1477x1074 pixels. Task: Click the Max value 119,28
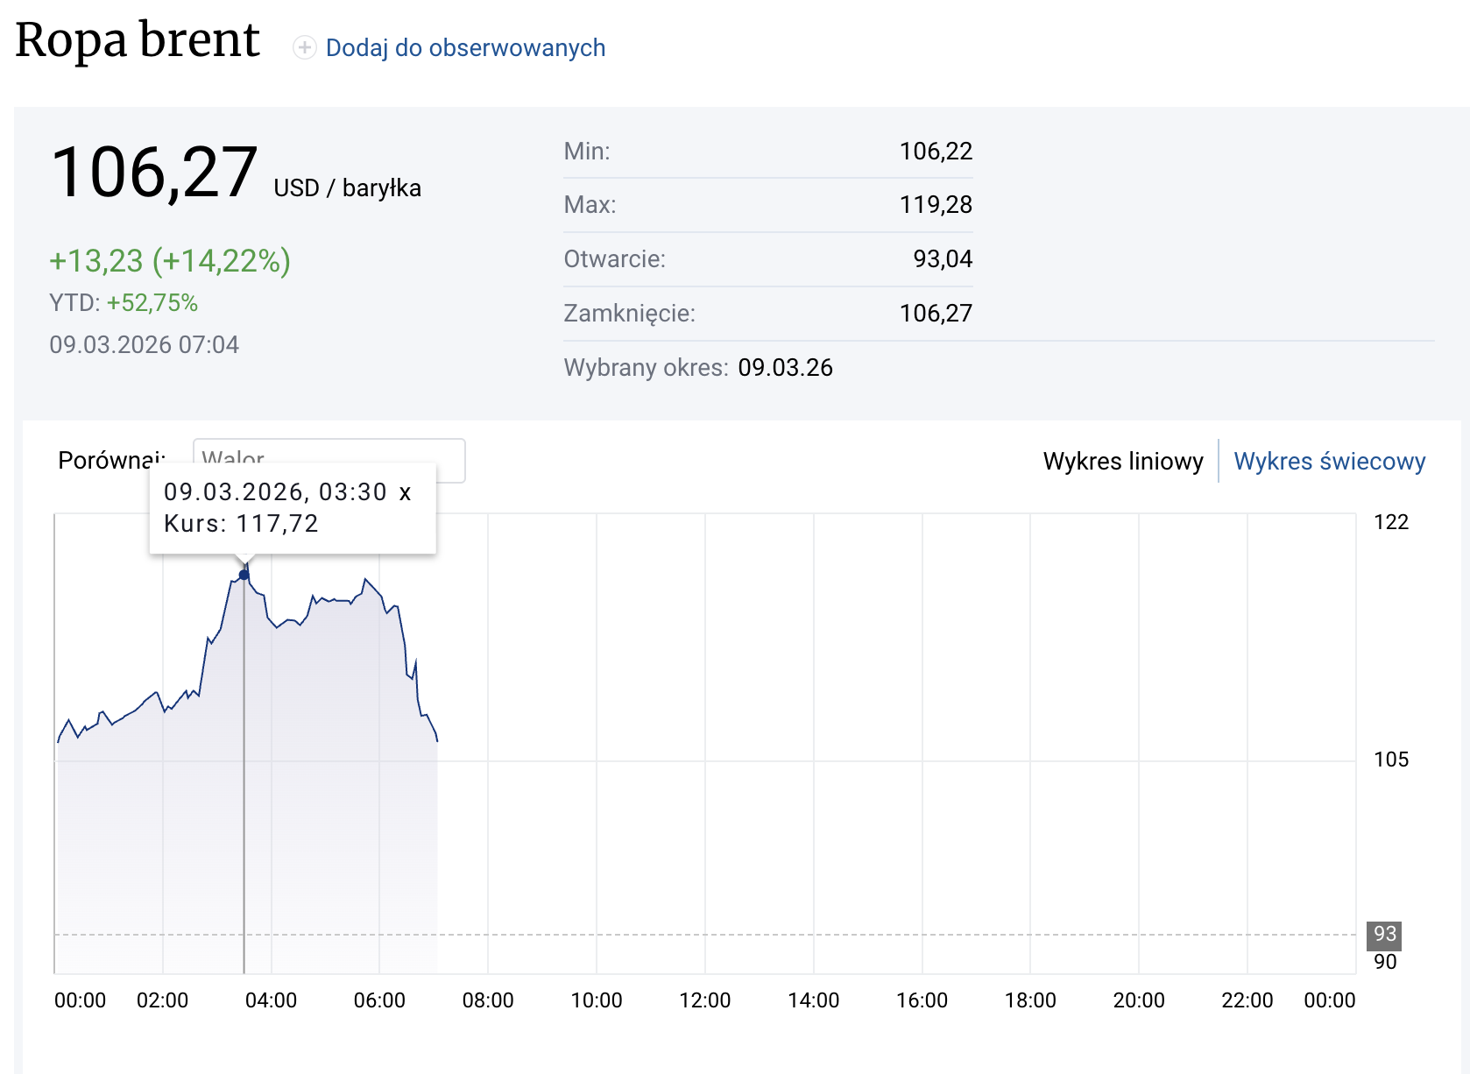click(936, 205)
